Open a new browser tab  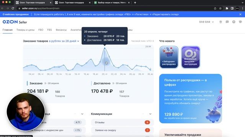pyautogui.click(x=135, y=3)
